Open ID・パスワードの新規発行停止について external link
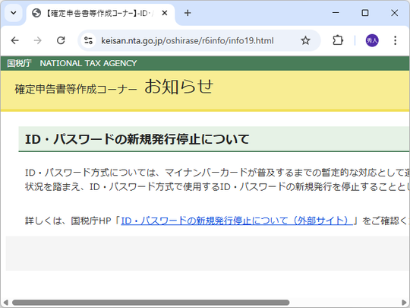This screenshot has height=308, width=410. tap(237, 221)
